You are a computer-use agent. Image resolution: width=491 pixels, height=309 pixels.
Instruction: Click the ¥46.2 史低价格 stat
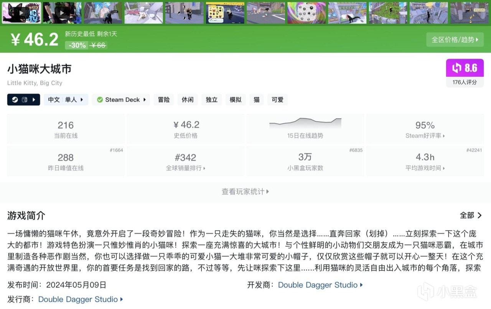[x=186, y=129]
